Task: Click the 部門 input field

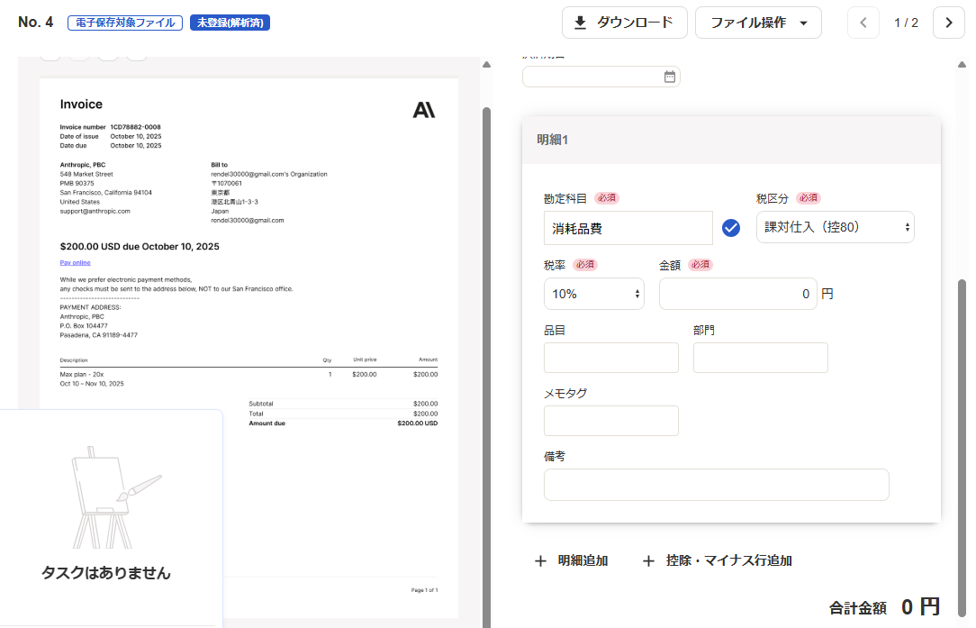Action: click(761, 358)
